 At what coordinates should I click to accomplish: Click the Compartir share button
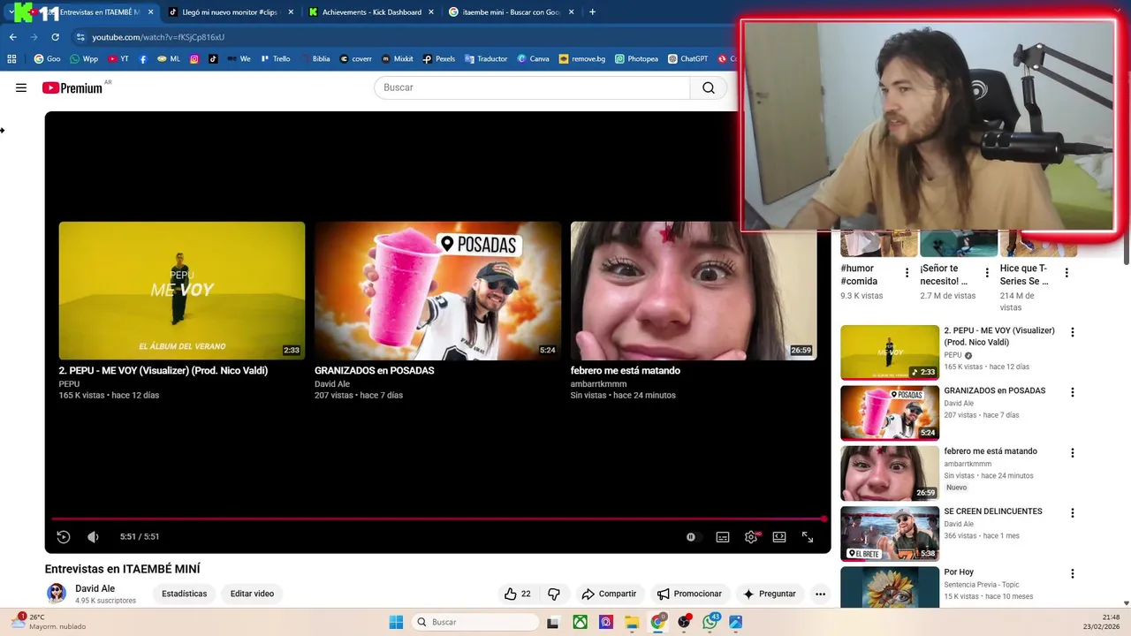click(x=609, y=594)
